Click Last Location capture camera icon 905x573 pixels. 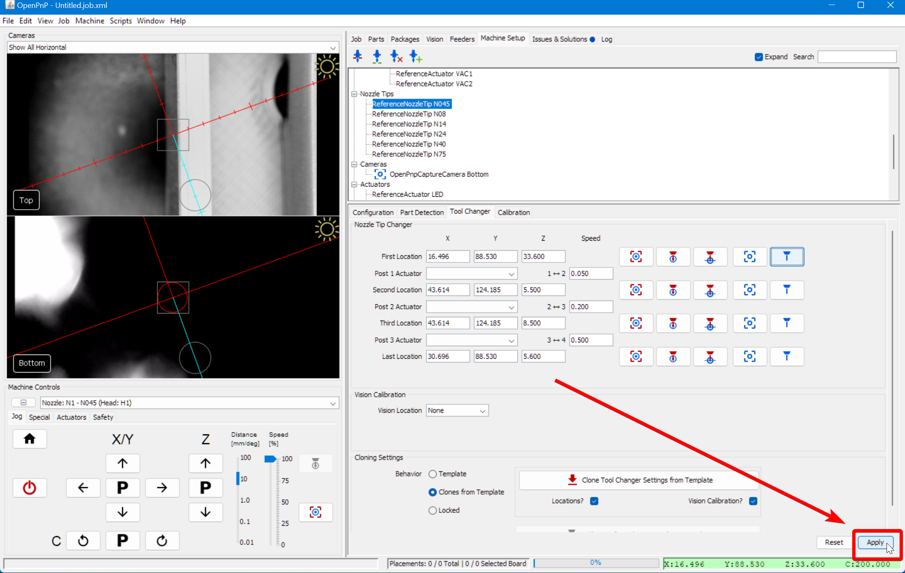click(636, 357)
